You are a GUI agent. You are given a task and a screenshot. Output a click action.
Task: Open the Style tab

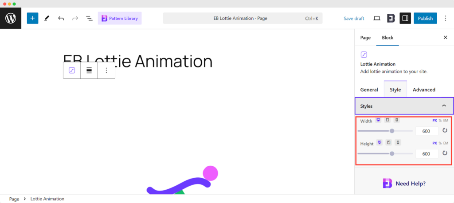tap(395, 90)
